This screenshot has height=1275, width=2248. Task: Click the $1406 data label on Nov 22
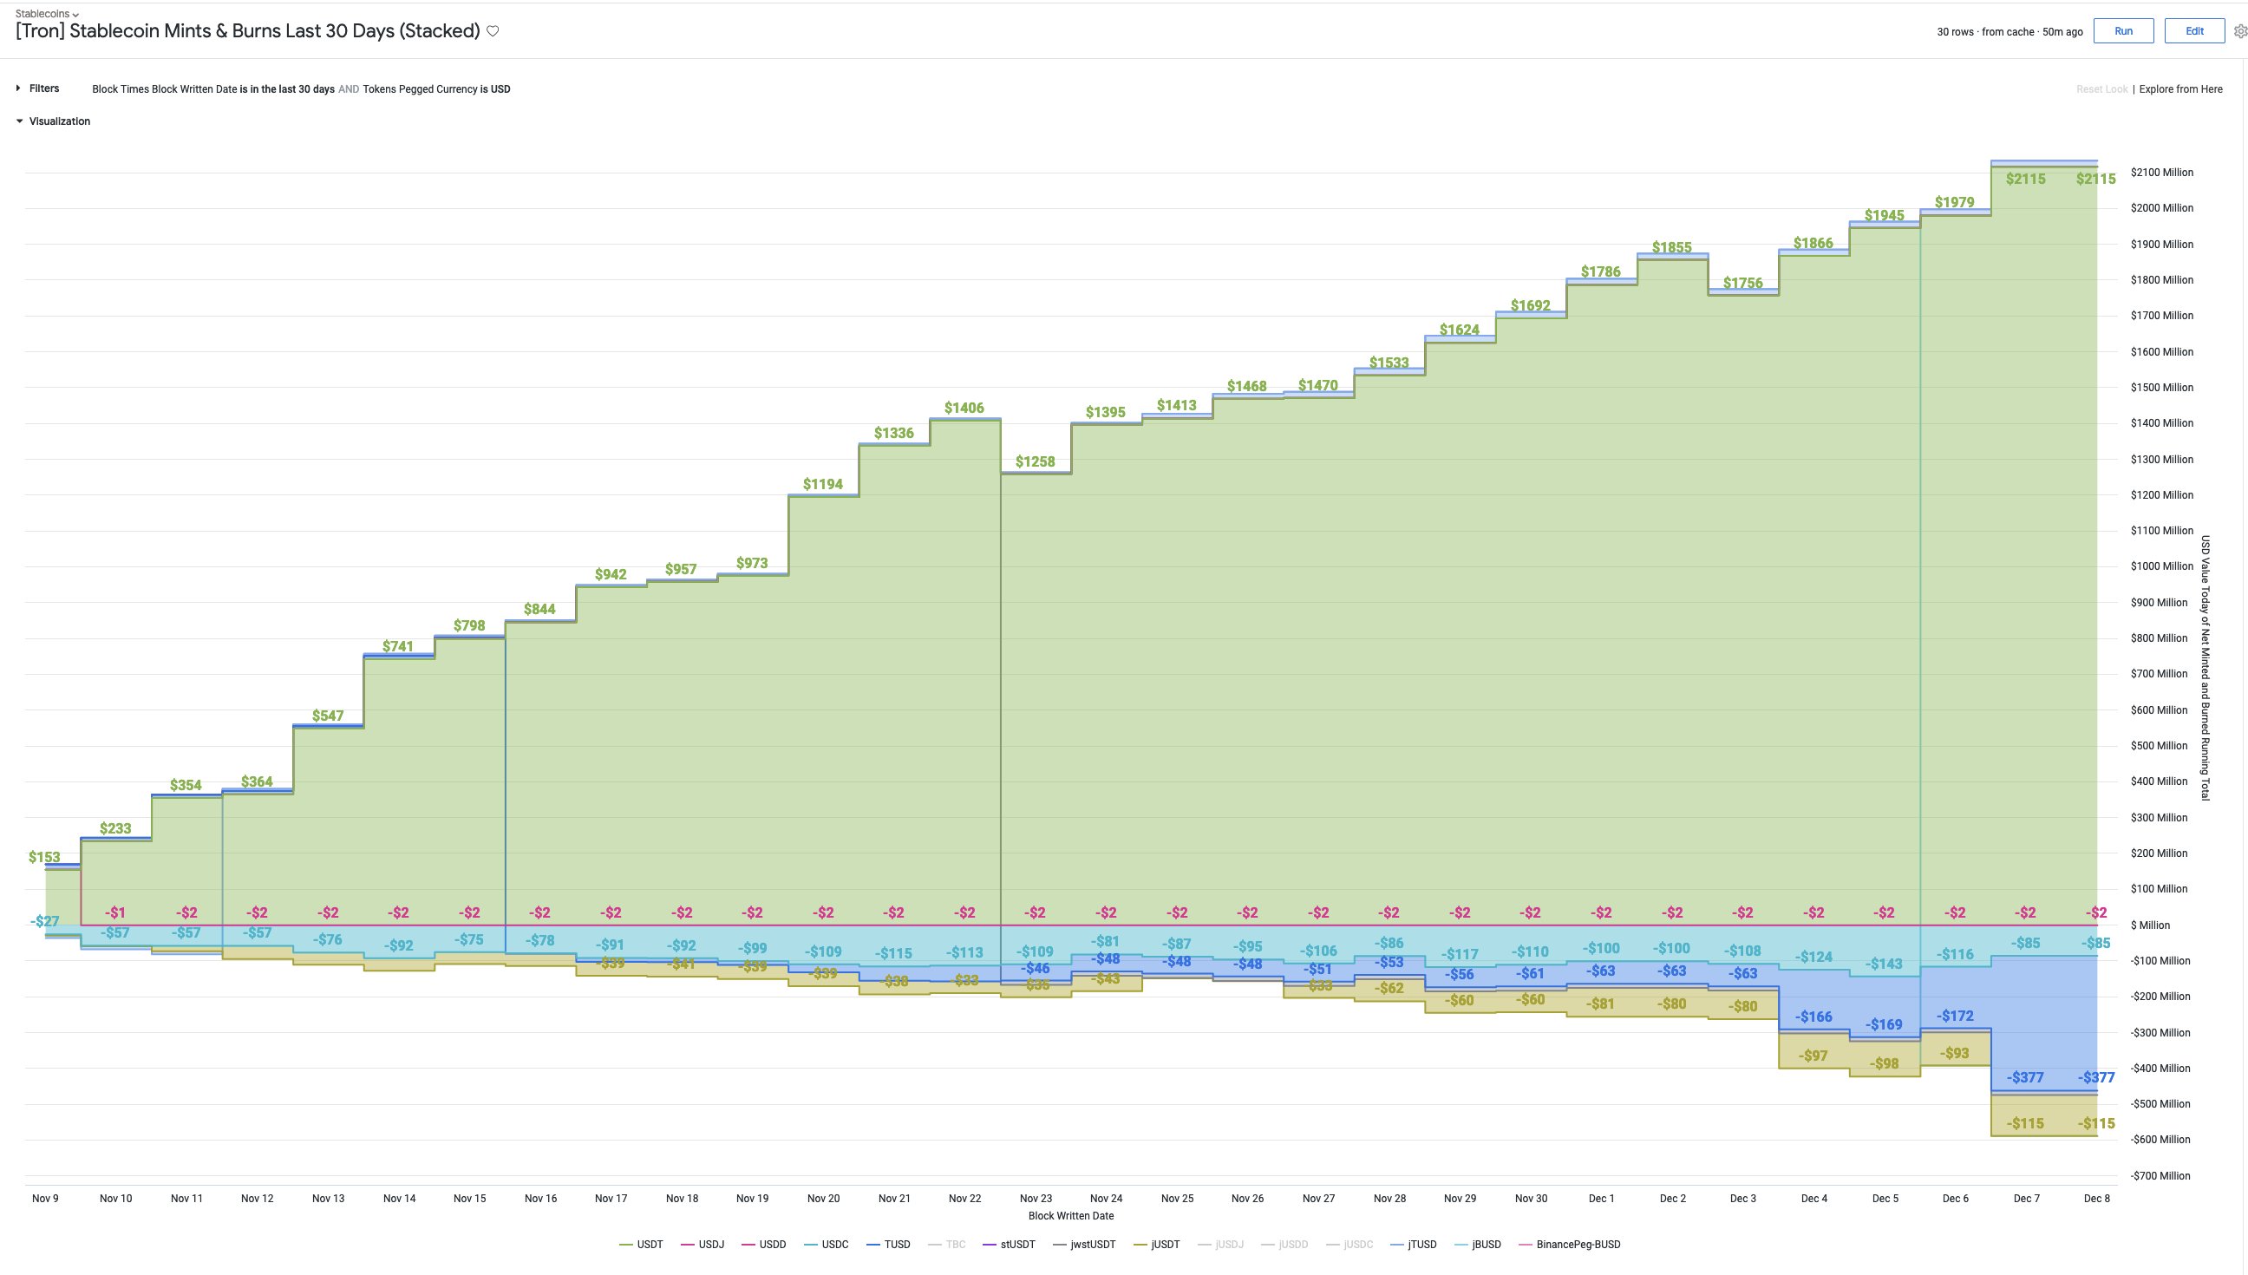[964, 408]
